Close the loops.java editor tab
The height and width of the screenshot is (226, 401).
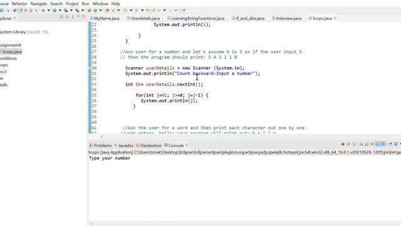point(335,18)
